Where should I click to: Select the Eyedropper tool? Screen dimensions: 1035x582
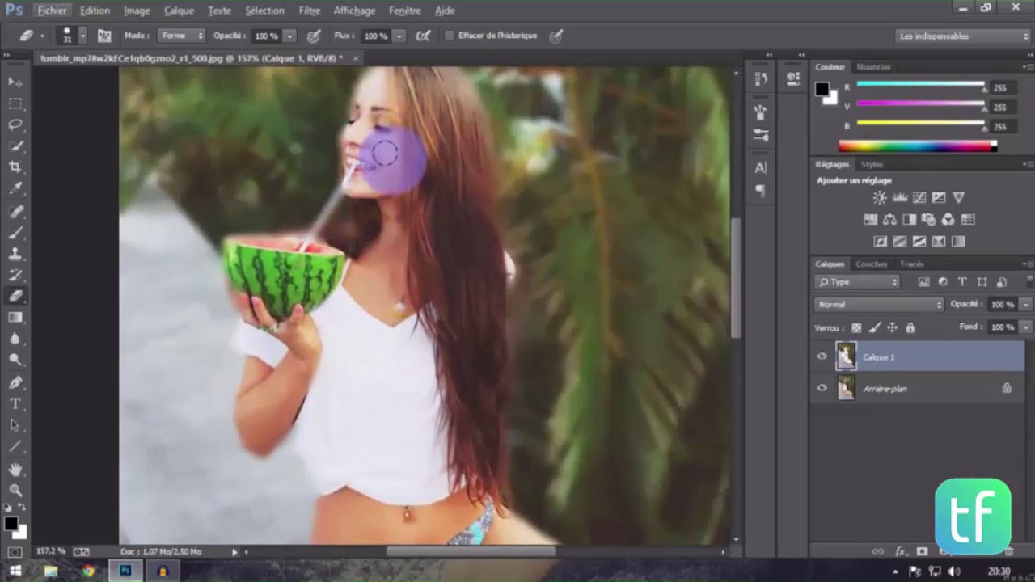[x=15, y=188]
